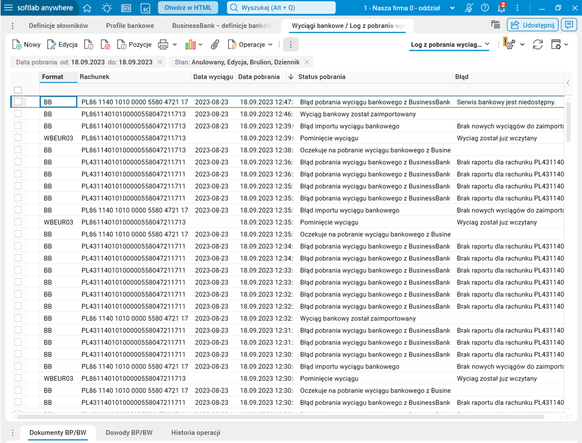Click the muted microphone icon
Viewport: 582px width, 443px height.
click(x=468, y=8)
